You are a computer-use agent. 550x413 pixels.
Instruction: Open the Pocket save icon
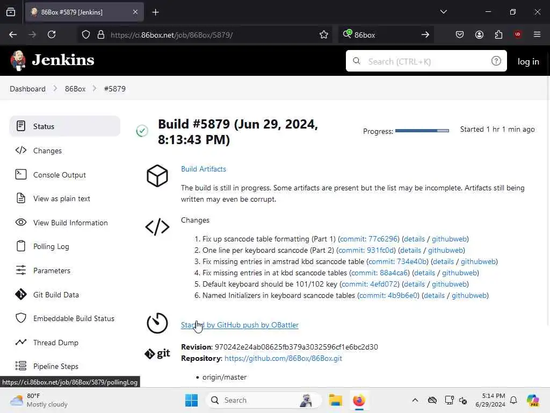click(460, 34)
